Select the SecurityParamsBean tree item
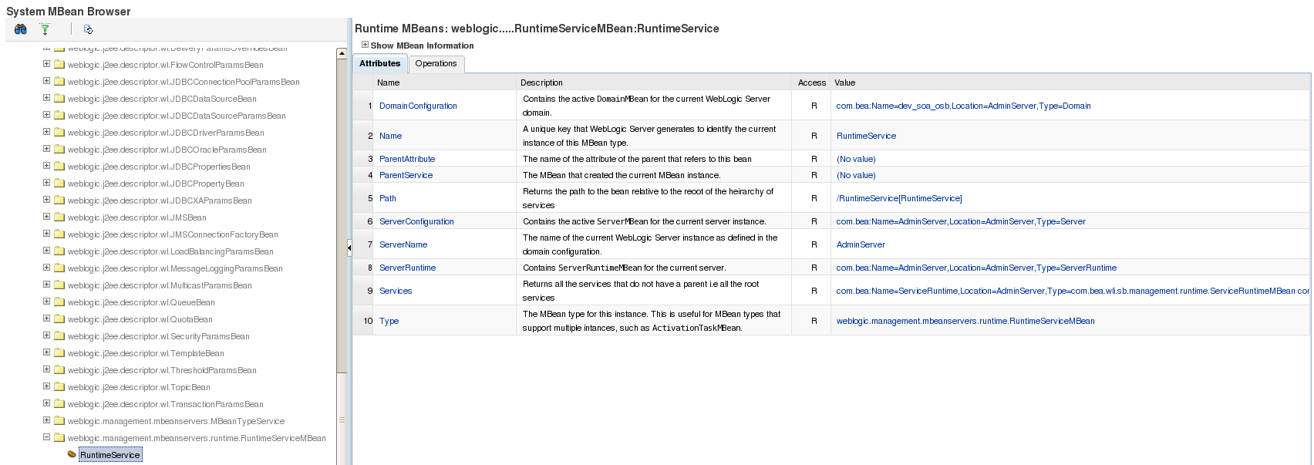 pyautogui.click(x=158, y=336)
